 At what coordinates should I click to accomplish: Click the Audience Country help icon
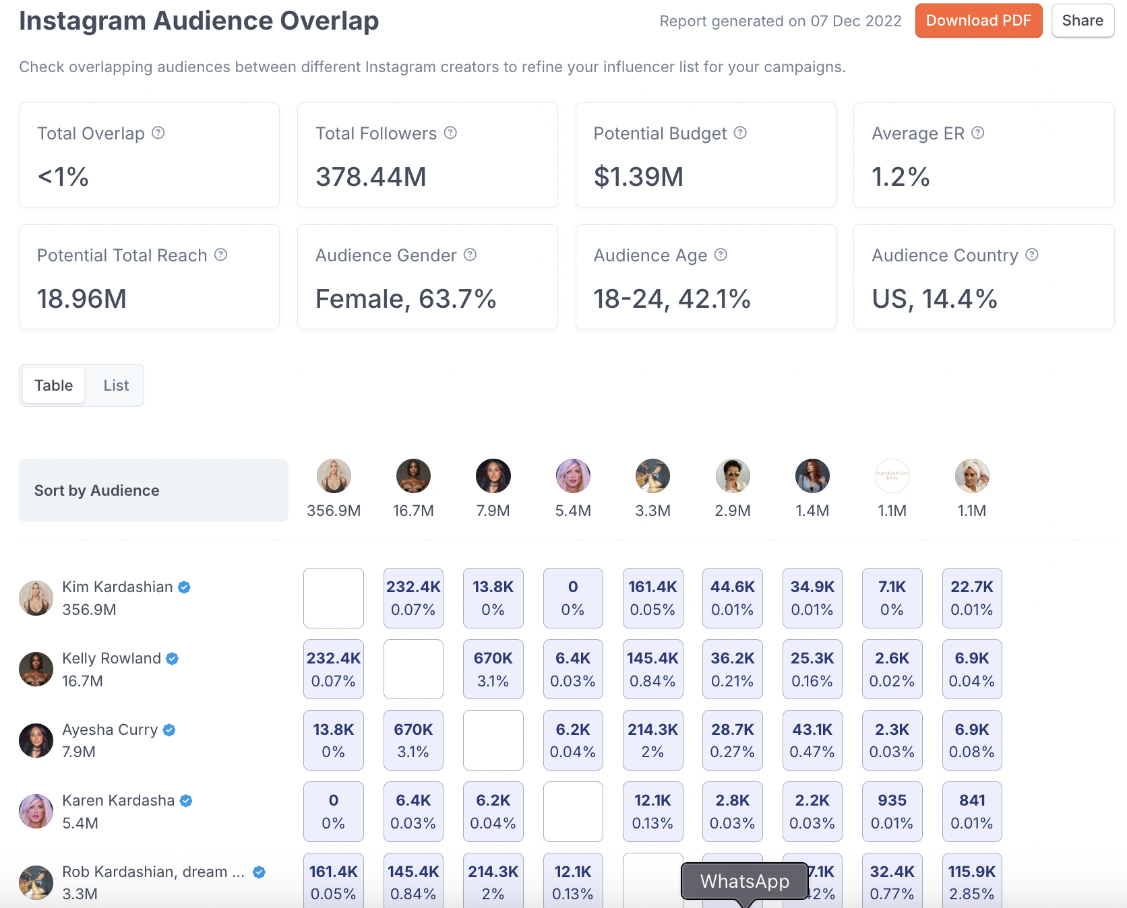coord(1032,255)
